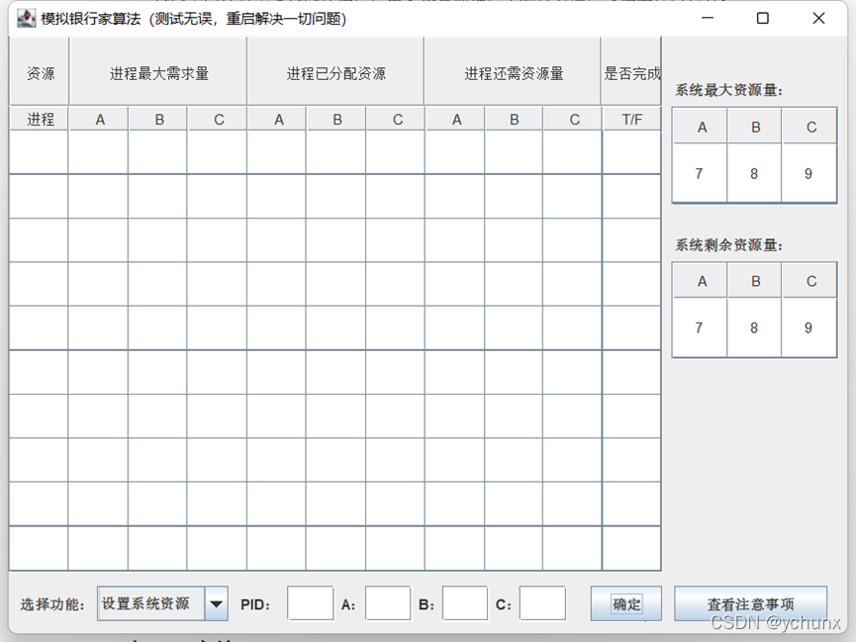Click column B header in 系统剩余资源量 table
Image resolution: width=856 pixels, height=642 pixels.
pos(754,281)
